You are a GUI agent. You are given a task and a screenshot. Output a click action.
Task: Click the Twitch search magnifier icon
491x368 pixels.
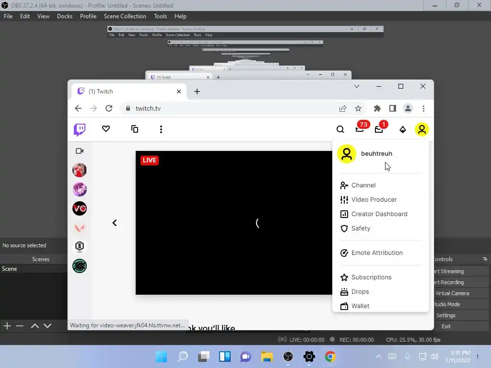pyautogui.click(x=340, y=129)
